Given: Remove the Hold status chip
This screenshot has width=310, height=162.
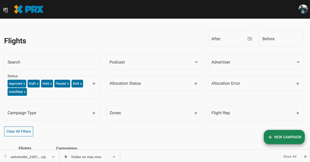Looking at the screenshot, I should coord(51,84).
